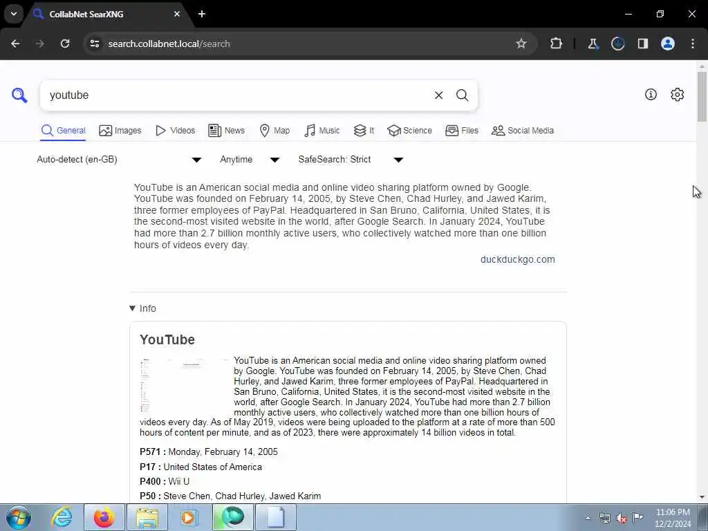Open Windows Explorer folder in taskbar
The image size is (708, 531).
[147, 517]
